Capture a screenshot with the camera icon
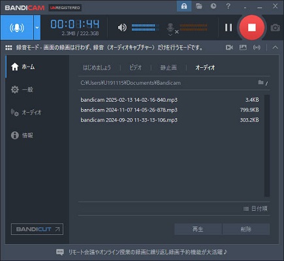The height and width of the screenshot is (261, 284). click(x=276, y=27)
